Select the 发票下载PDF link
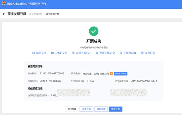 coord(83,53)
